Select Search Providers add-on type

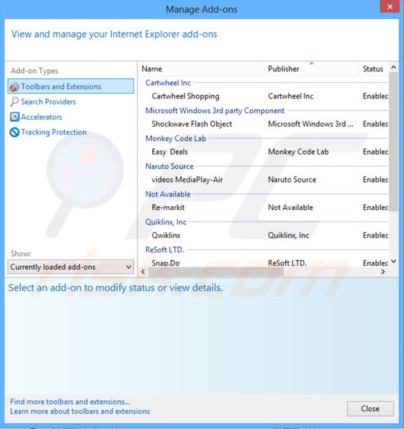tap(48, 102)
